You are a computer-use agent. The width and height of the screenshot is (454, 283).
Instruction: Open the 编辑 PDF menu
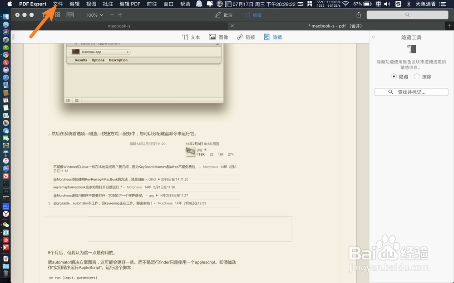(130, 4)
